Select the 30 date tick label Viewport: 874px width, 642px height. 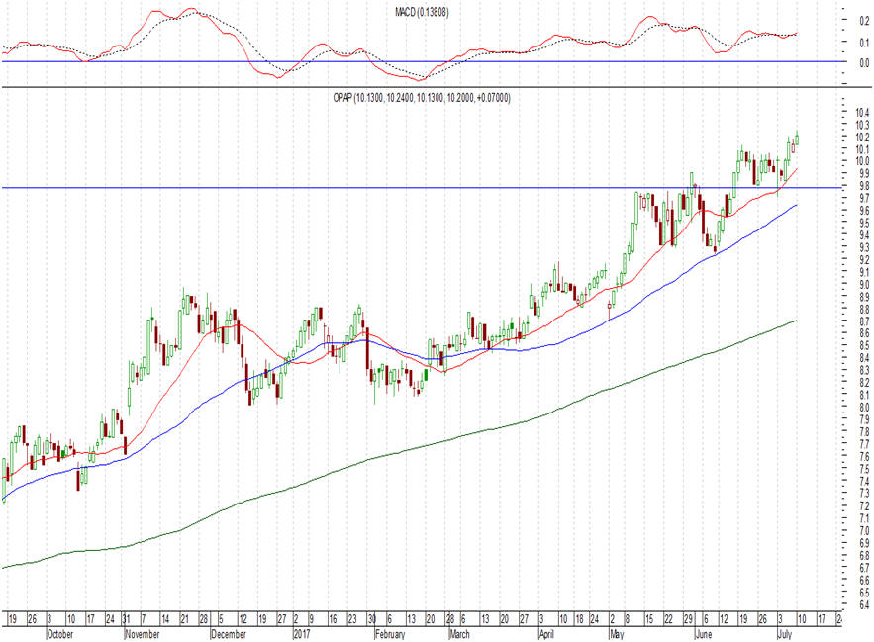click(x=371, y=619)
